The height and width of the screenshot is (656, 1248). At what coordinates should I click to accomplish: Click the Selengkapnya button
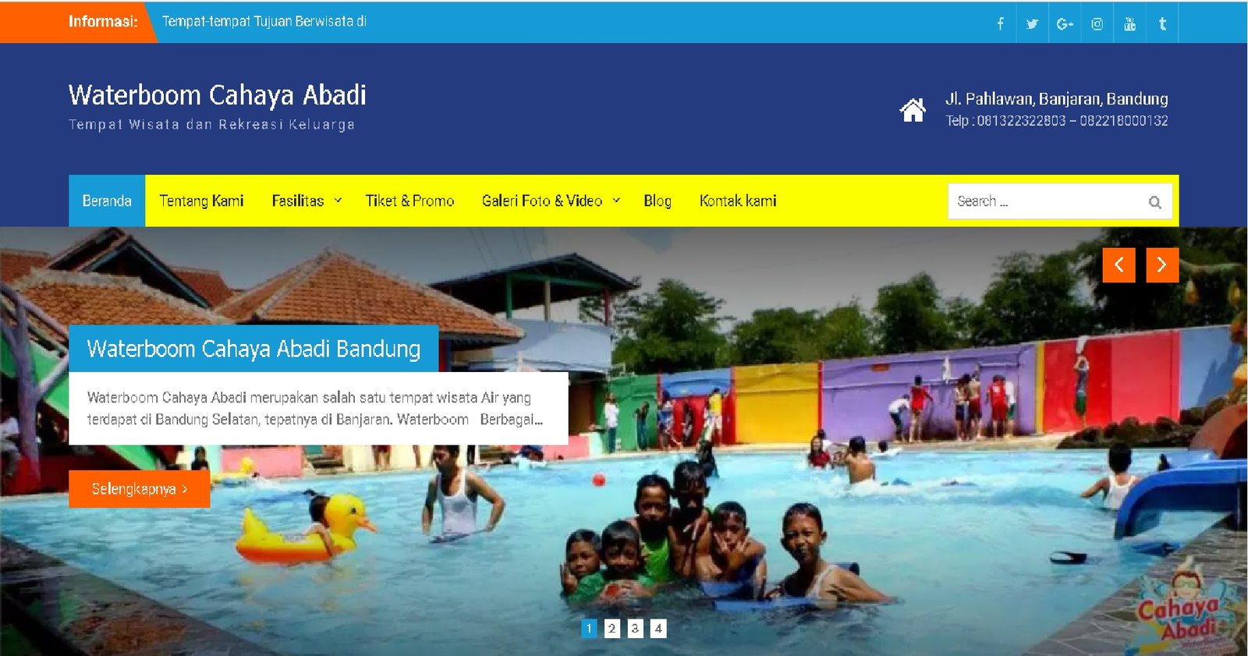click(x=140, y=489)
